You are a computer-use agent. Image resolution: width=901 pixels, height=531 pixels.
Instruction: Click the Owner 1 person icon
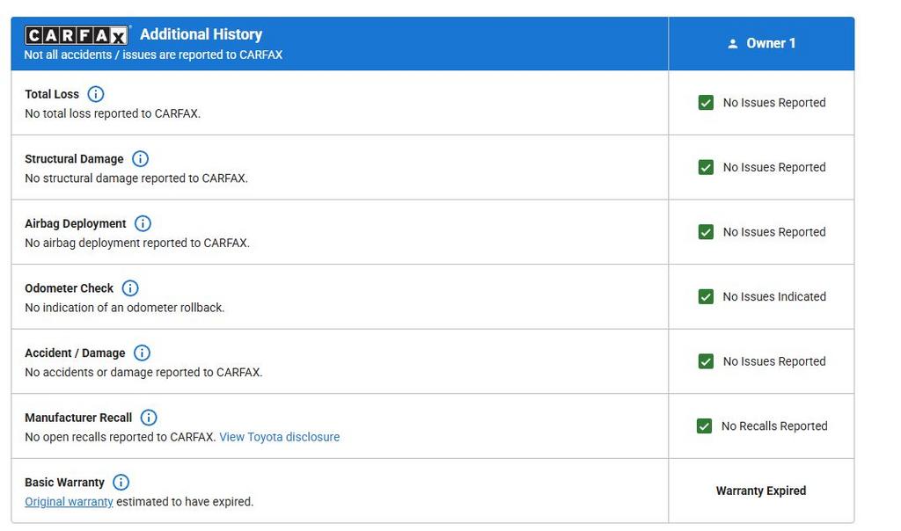point(732,44)
